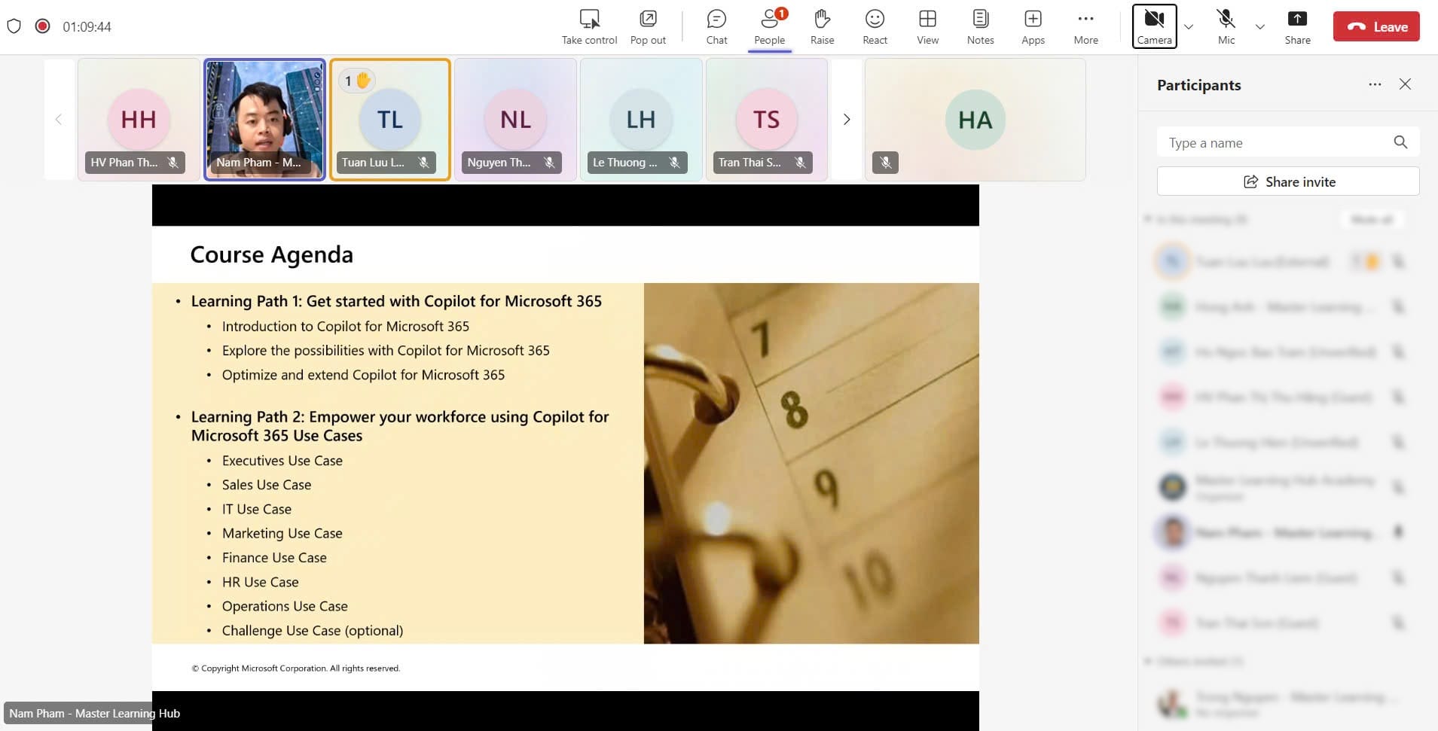
Task: Click the shield privacy icon
Action: [x=14, y=26]
